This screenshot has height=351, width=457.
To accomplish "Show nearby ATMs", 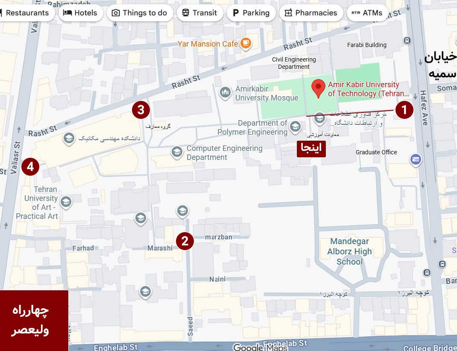I will point(367,13).
